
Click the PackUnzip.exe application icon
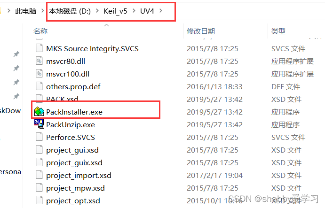tap(39, 124)
